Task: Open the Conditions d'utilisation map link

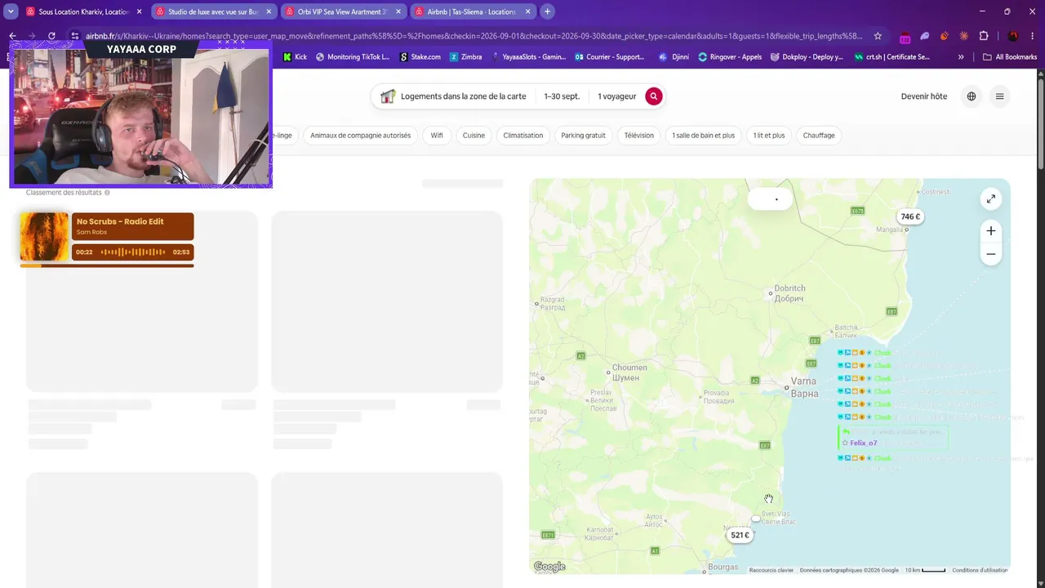Action: pyautogui.click(x=980, y=570)
